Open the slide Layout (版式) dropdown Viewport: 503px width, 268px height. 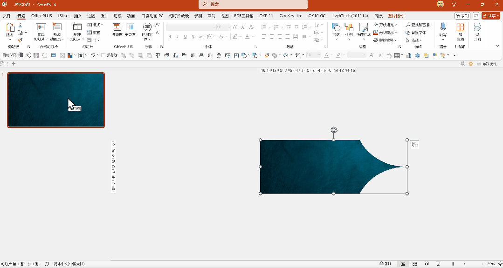pos(95,25)
